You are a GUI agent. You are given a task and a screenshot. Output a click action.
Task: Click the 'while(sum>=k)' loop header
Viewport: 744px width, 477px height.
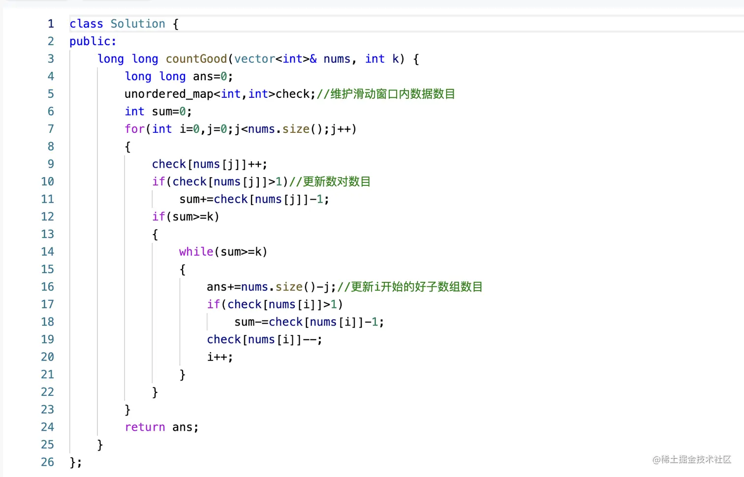coord(223,252)
